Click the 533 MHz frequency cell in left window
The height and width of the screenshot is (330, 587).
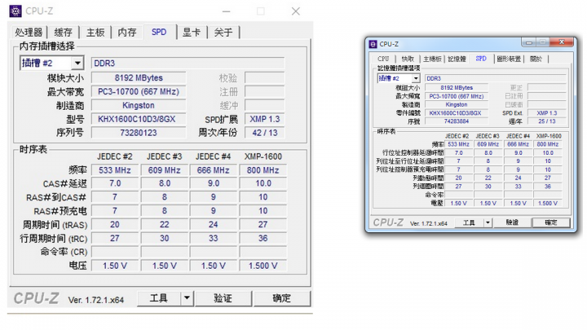(115, 170)
